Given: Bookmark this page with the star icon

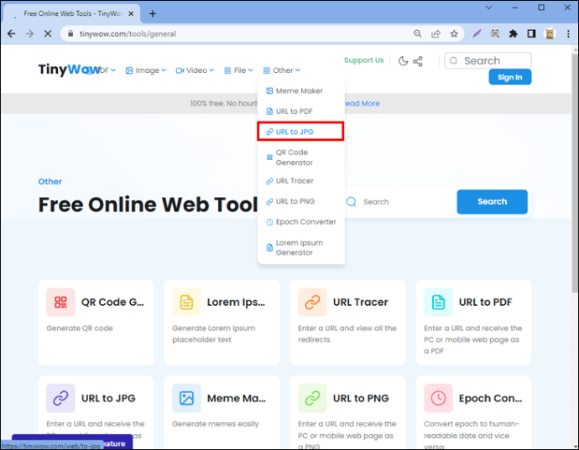Looking at the screenshot, I should (454, 34).
